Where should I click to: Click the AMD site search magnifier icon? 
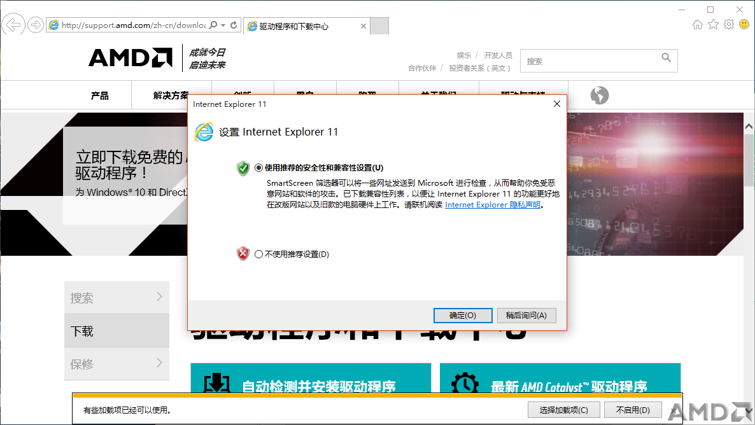click(666, 58)
